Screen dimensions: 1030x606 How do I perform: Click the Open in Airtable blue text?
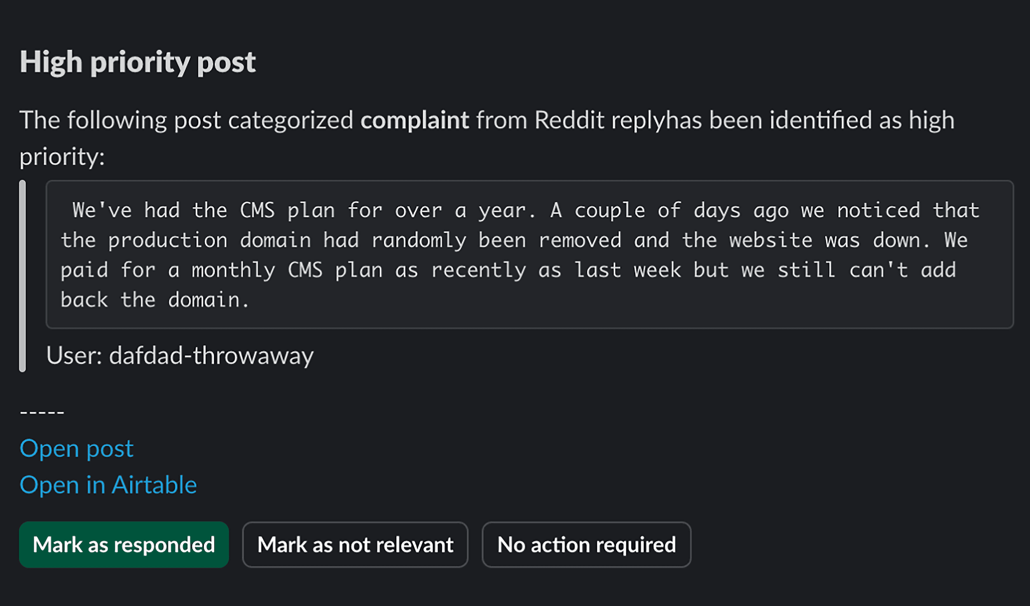(x=108, y=484)
